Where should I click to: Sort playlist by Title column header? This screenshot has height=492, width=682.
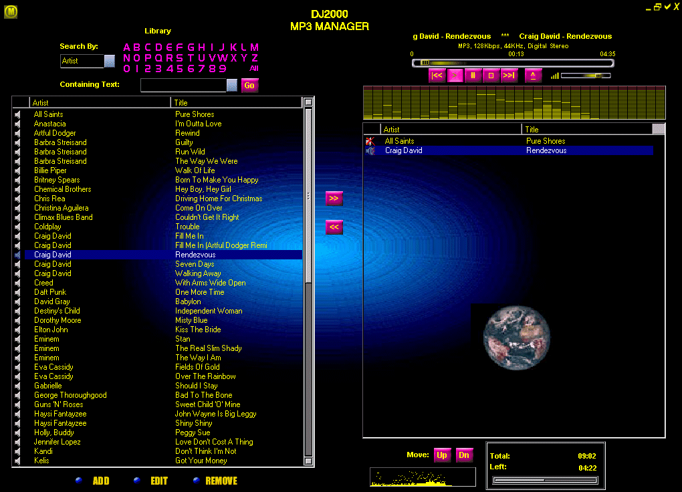(x=587, y=129)
